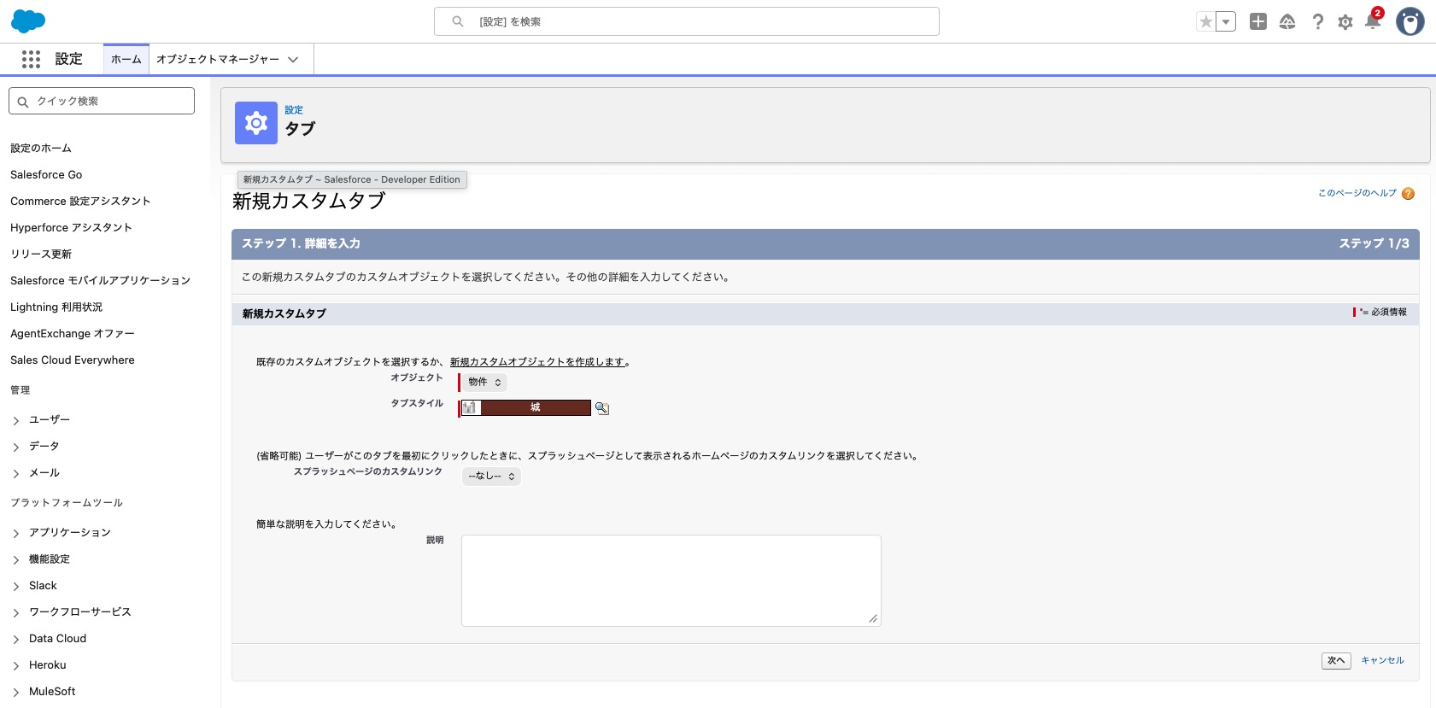Open Commerce 設定アシスタント sidebar item

tap(80, 201)
